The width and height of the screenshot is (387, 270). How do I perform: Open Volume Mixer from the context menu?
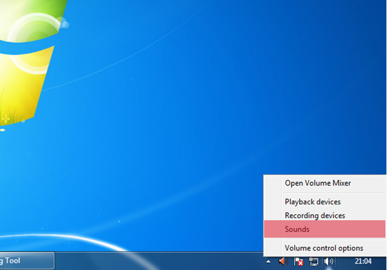(x=318, y=183)
